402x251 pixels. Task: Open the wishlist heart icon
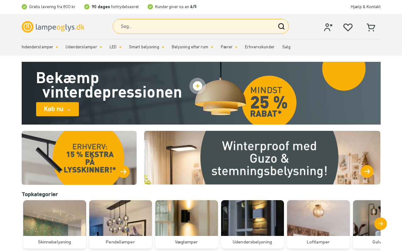[348, 28]
